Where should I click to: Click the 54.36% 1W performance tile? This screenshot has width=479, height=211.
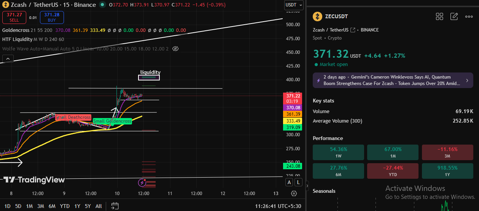click(338, 152)
